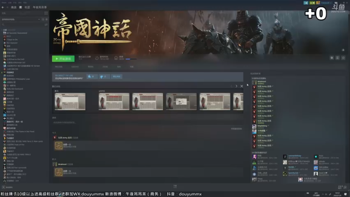Click the ready-to-play filter icon
Screen dimensions: 350x197
pos(46,19)
